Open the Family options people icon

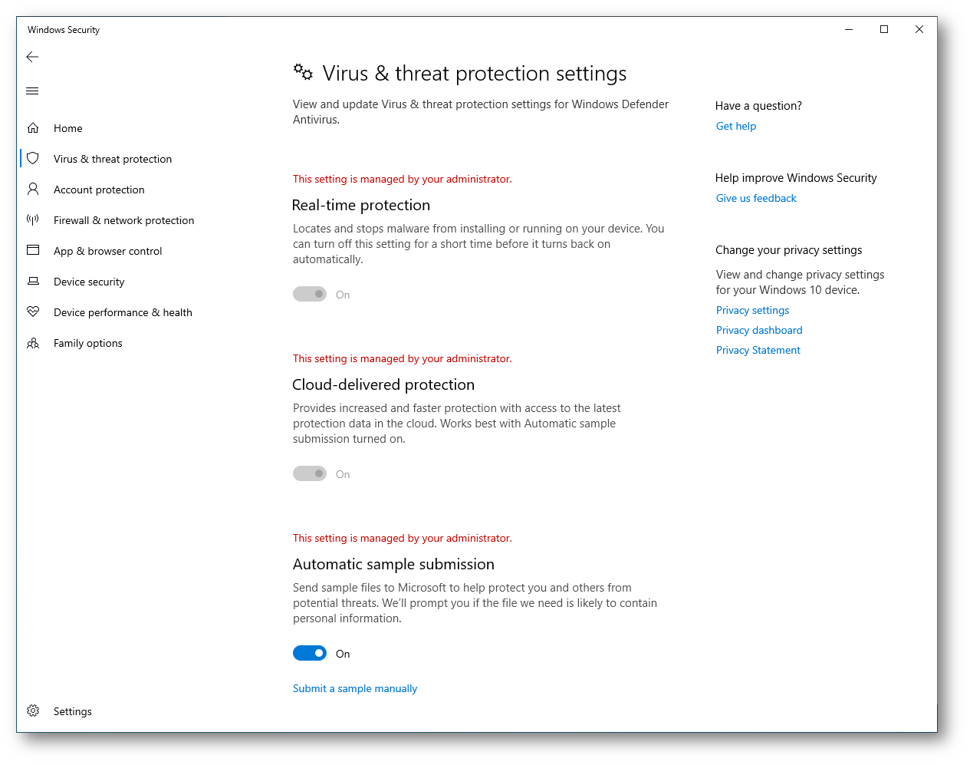33,343
